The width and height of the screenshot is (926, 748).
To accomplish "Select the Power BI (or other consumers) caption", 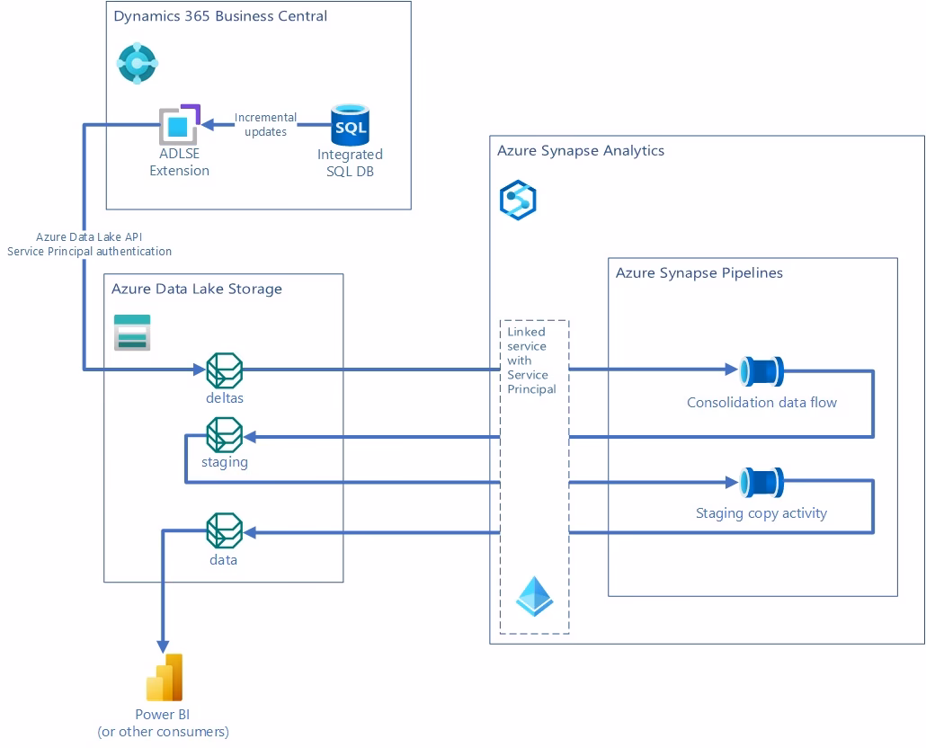I will coord(163,723).
